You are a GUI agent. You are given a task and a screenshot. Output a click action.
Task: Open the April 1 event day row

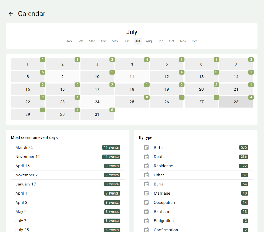[68, 193]
